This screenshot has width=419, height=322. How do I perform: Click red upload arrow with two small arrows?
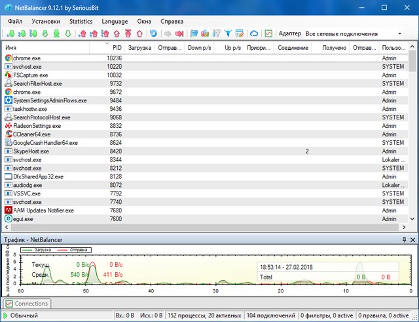point(94,33)
